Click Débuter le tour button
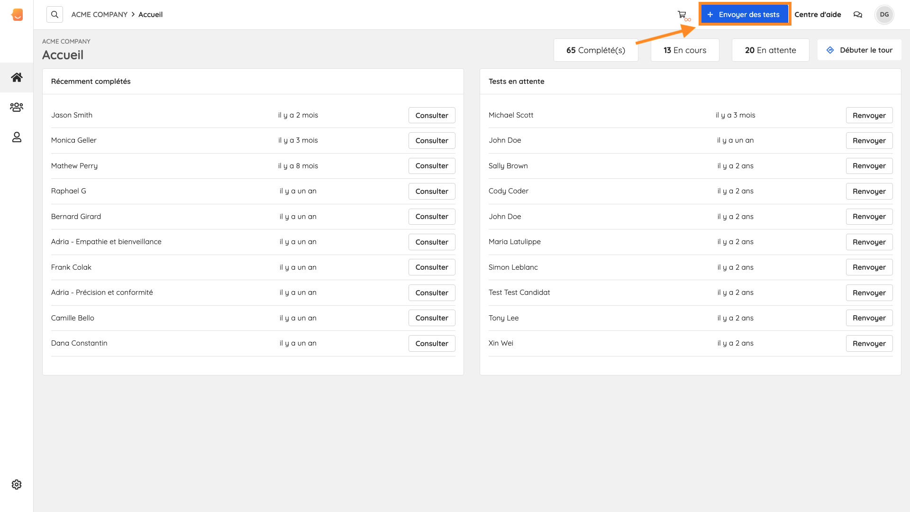The image size is (910, 512). pos(859,50)
